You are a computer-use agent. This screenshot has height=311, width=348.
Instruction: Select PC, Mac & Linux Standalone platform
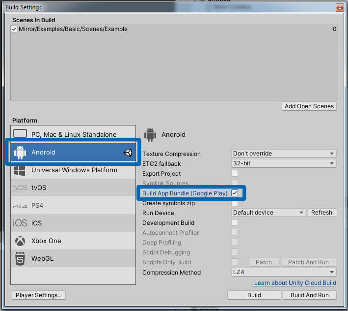tap(73, 134)
